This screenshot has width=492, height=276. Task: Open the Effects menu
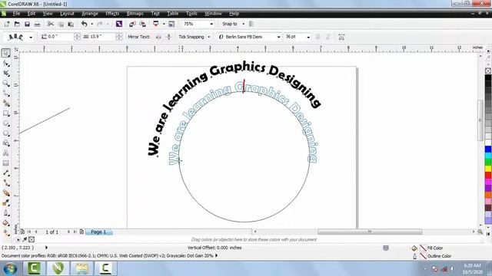coord(112,14)
